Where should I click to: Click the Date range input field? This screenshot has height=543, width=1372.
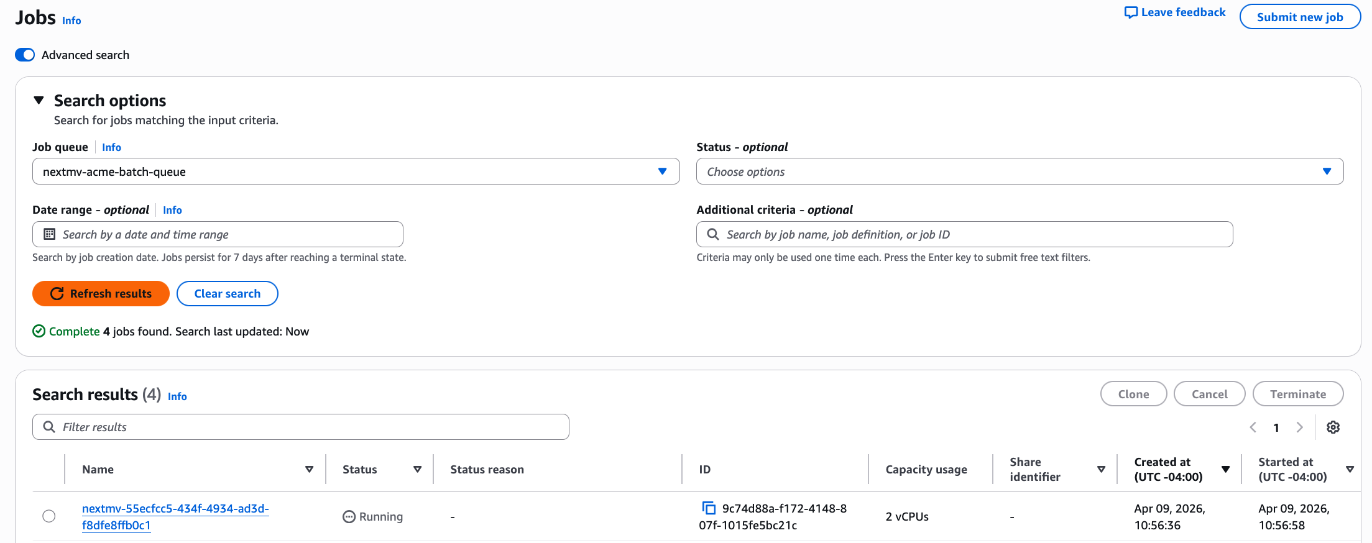pyautogui.click(x=218, y=234)
